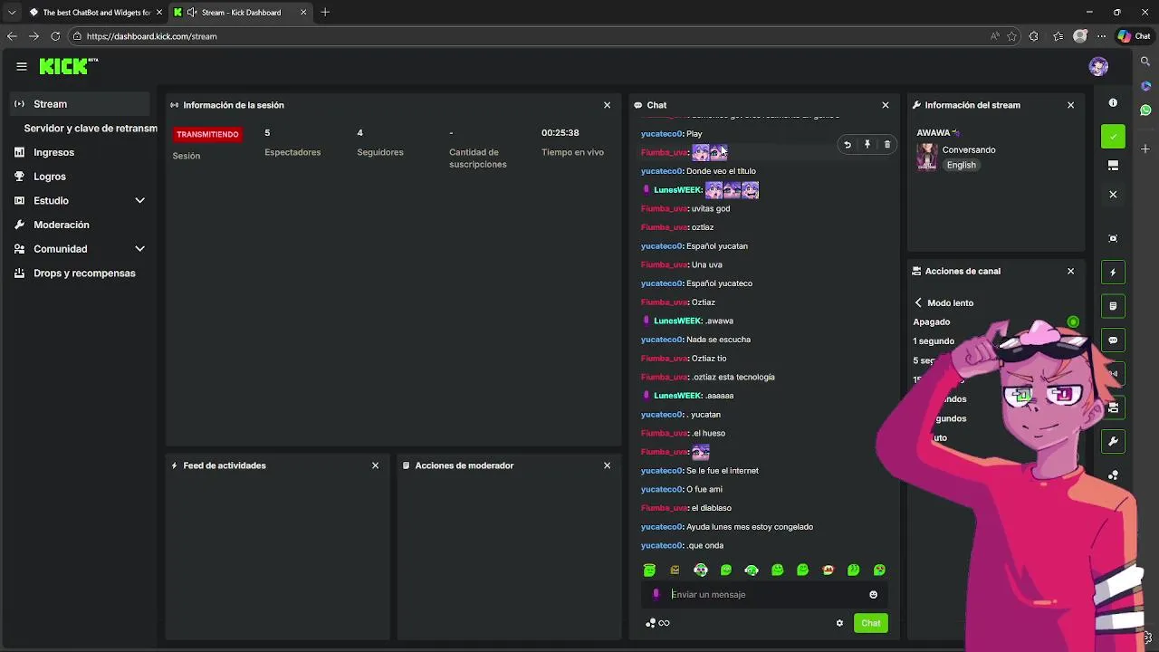The height and width of the screenshot is (652, 1159).
Task: Open Copilot Chat button in browser
Action: click(x=1134, y=36)
